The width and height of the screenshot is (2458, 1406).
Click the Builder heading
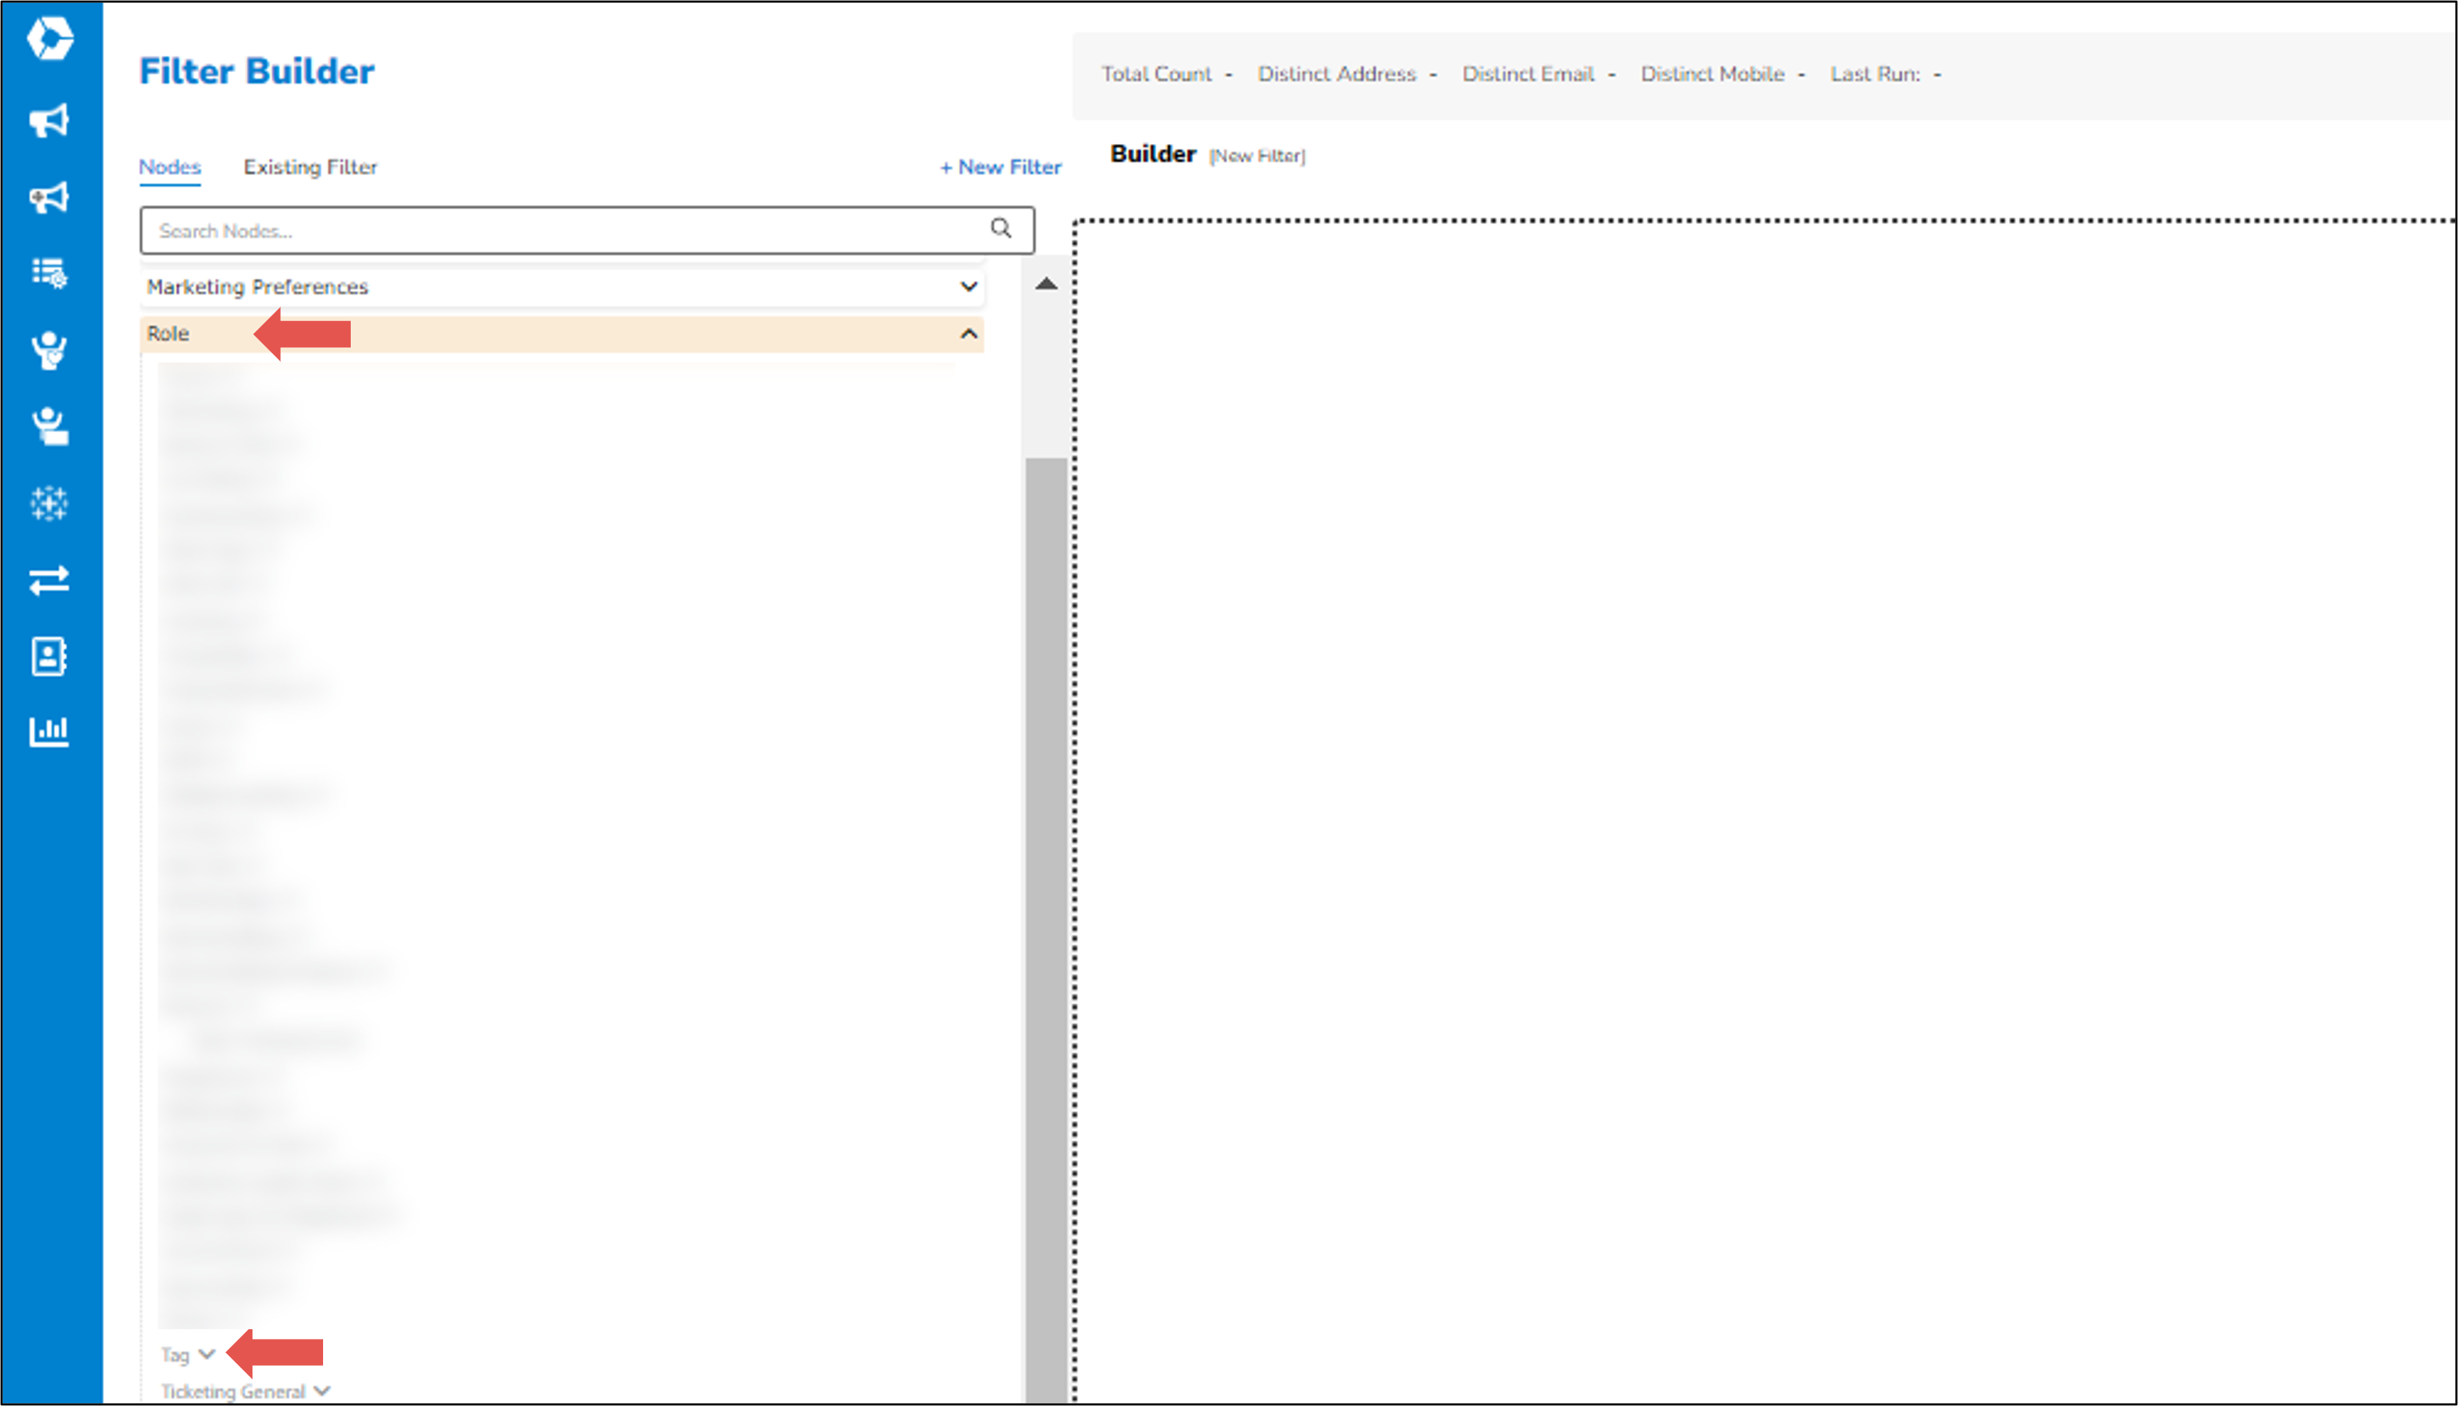tap(1153, 154)
